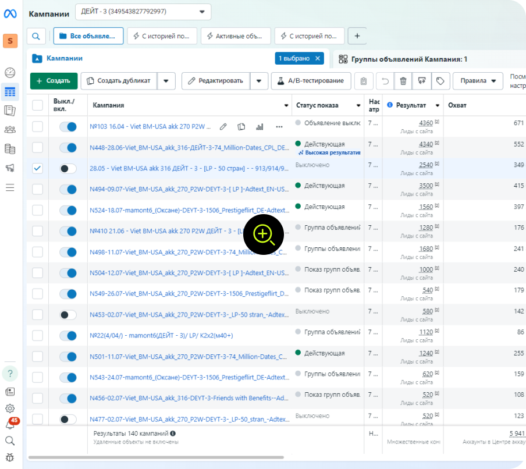Open the megaphone advertising settings icon

[10, 168]
